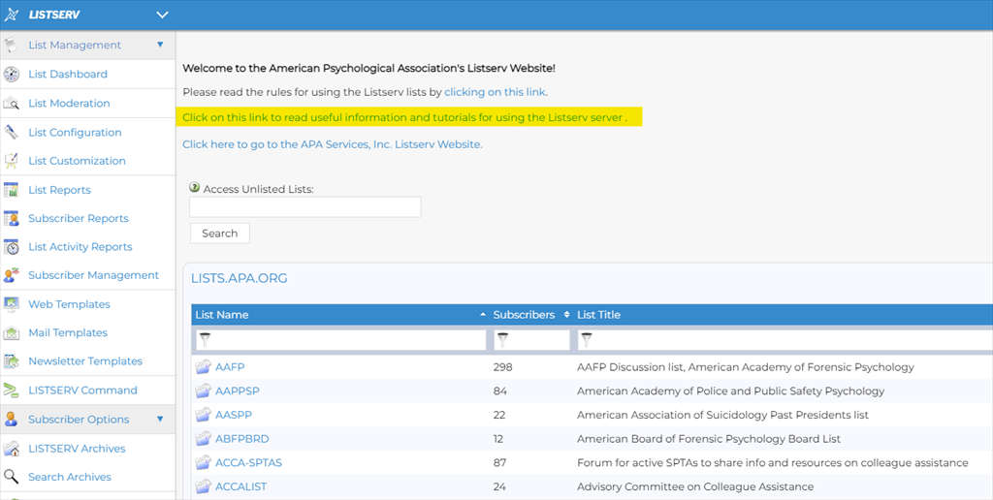
Task: Focus the Subscribers filter input
Action: pos(532,340)
